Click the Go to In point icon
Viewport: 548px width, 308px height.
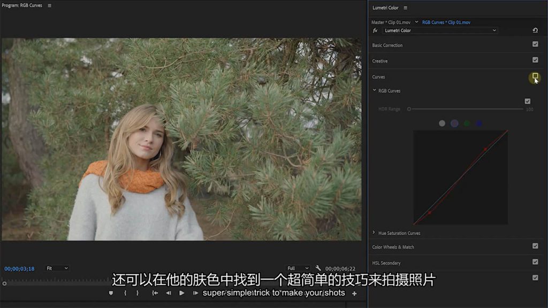155,293
